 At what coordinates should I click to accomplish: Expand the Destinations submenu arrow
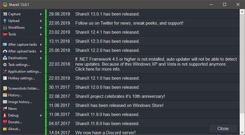pyautogui.click(x=41, y=58)
